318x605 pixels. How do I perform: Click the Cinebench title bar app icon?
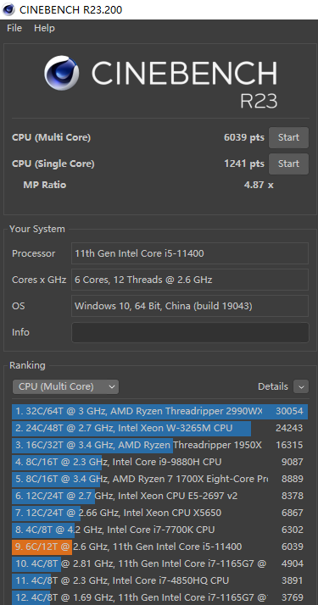tap(8, 9)
